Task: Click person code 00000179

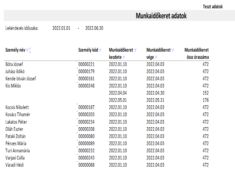Action: click(87, 71)
